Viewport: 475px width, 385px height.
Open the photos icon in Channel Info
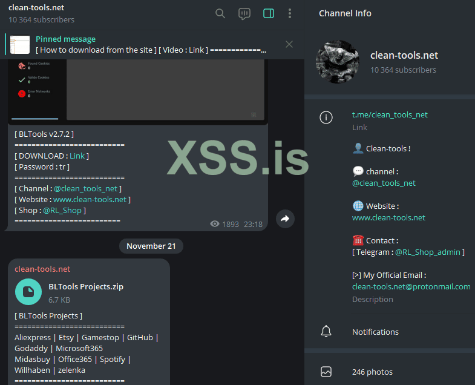pyautogui.click(x=326, y=372)
